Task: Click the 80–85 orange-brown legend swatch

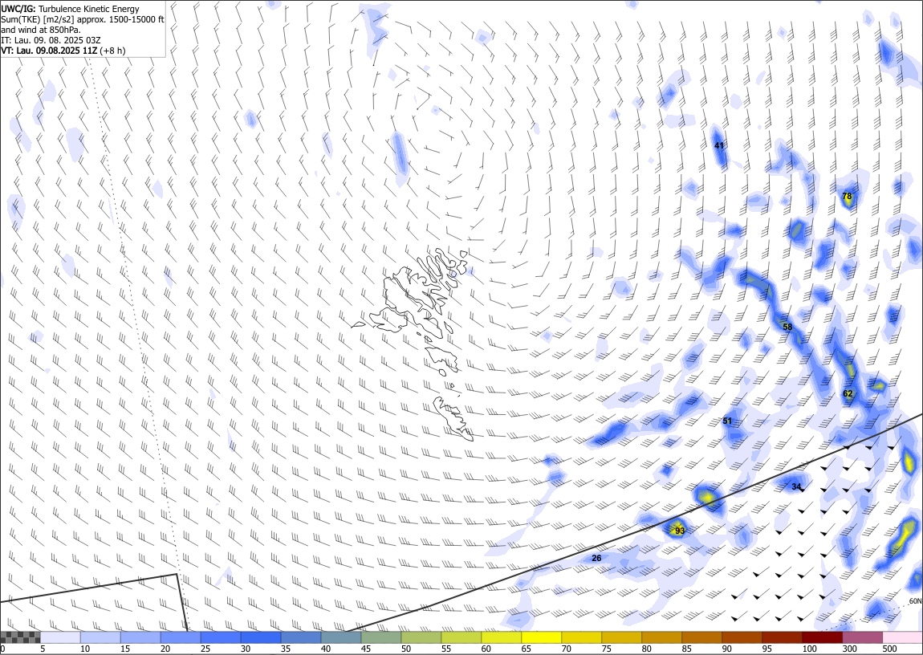Action: [x=661, y=637]
